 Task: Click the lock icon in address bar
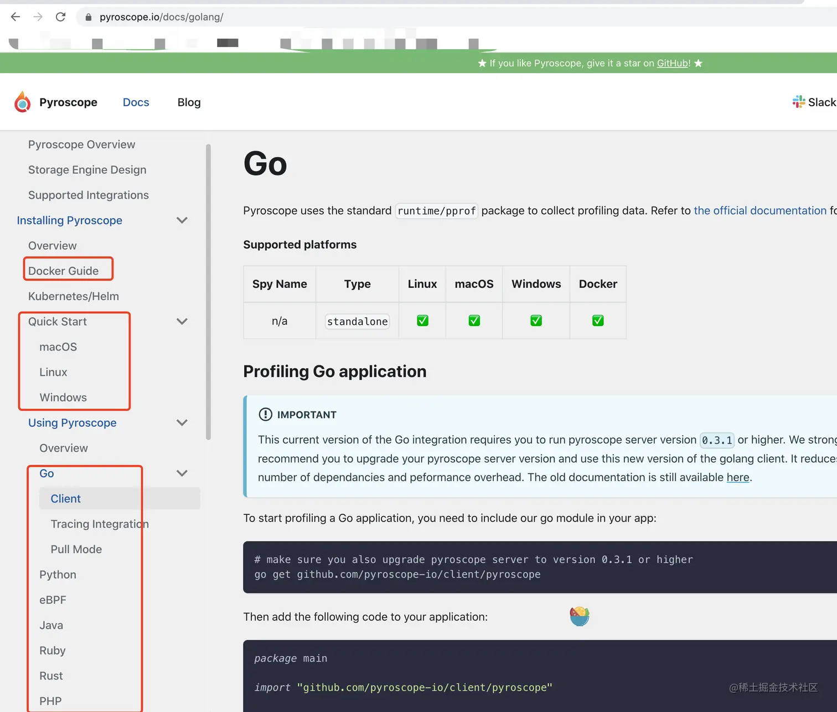tap(88, 17)
